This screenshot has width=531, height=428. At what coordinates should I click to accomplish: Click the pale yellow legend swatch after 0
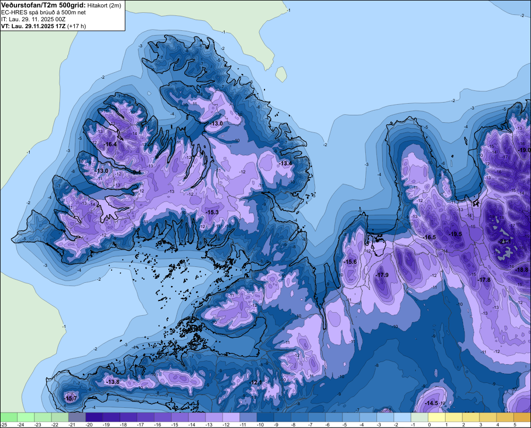436,417
